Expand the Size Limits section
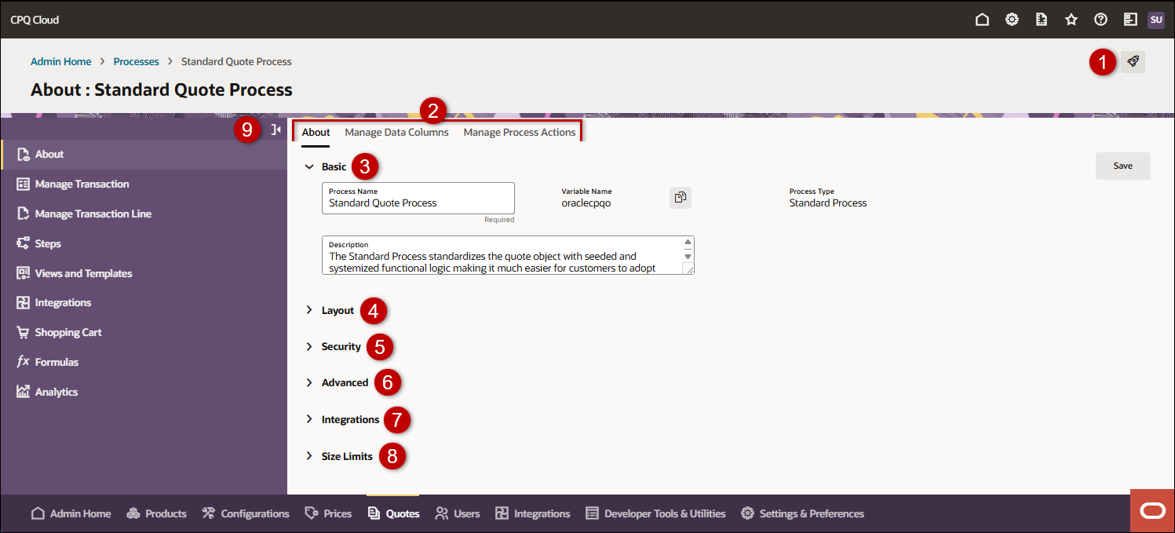This screenshot has width=1175, height=533. click(309, 456)
